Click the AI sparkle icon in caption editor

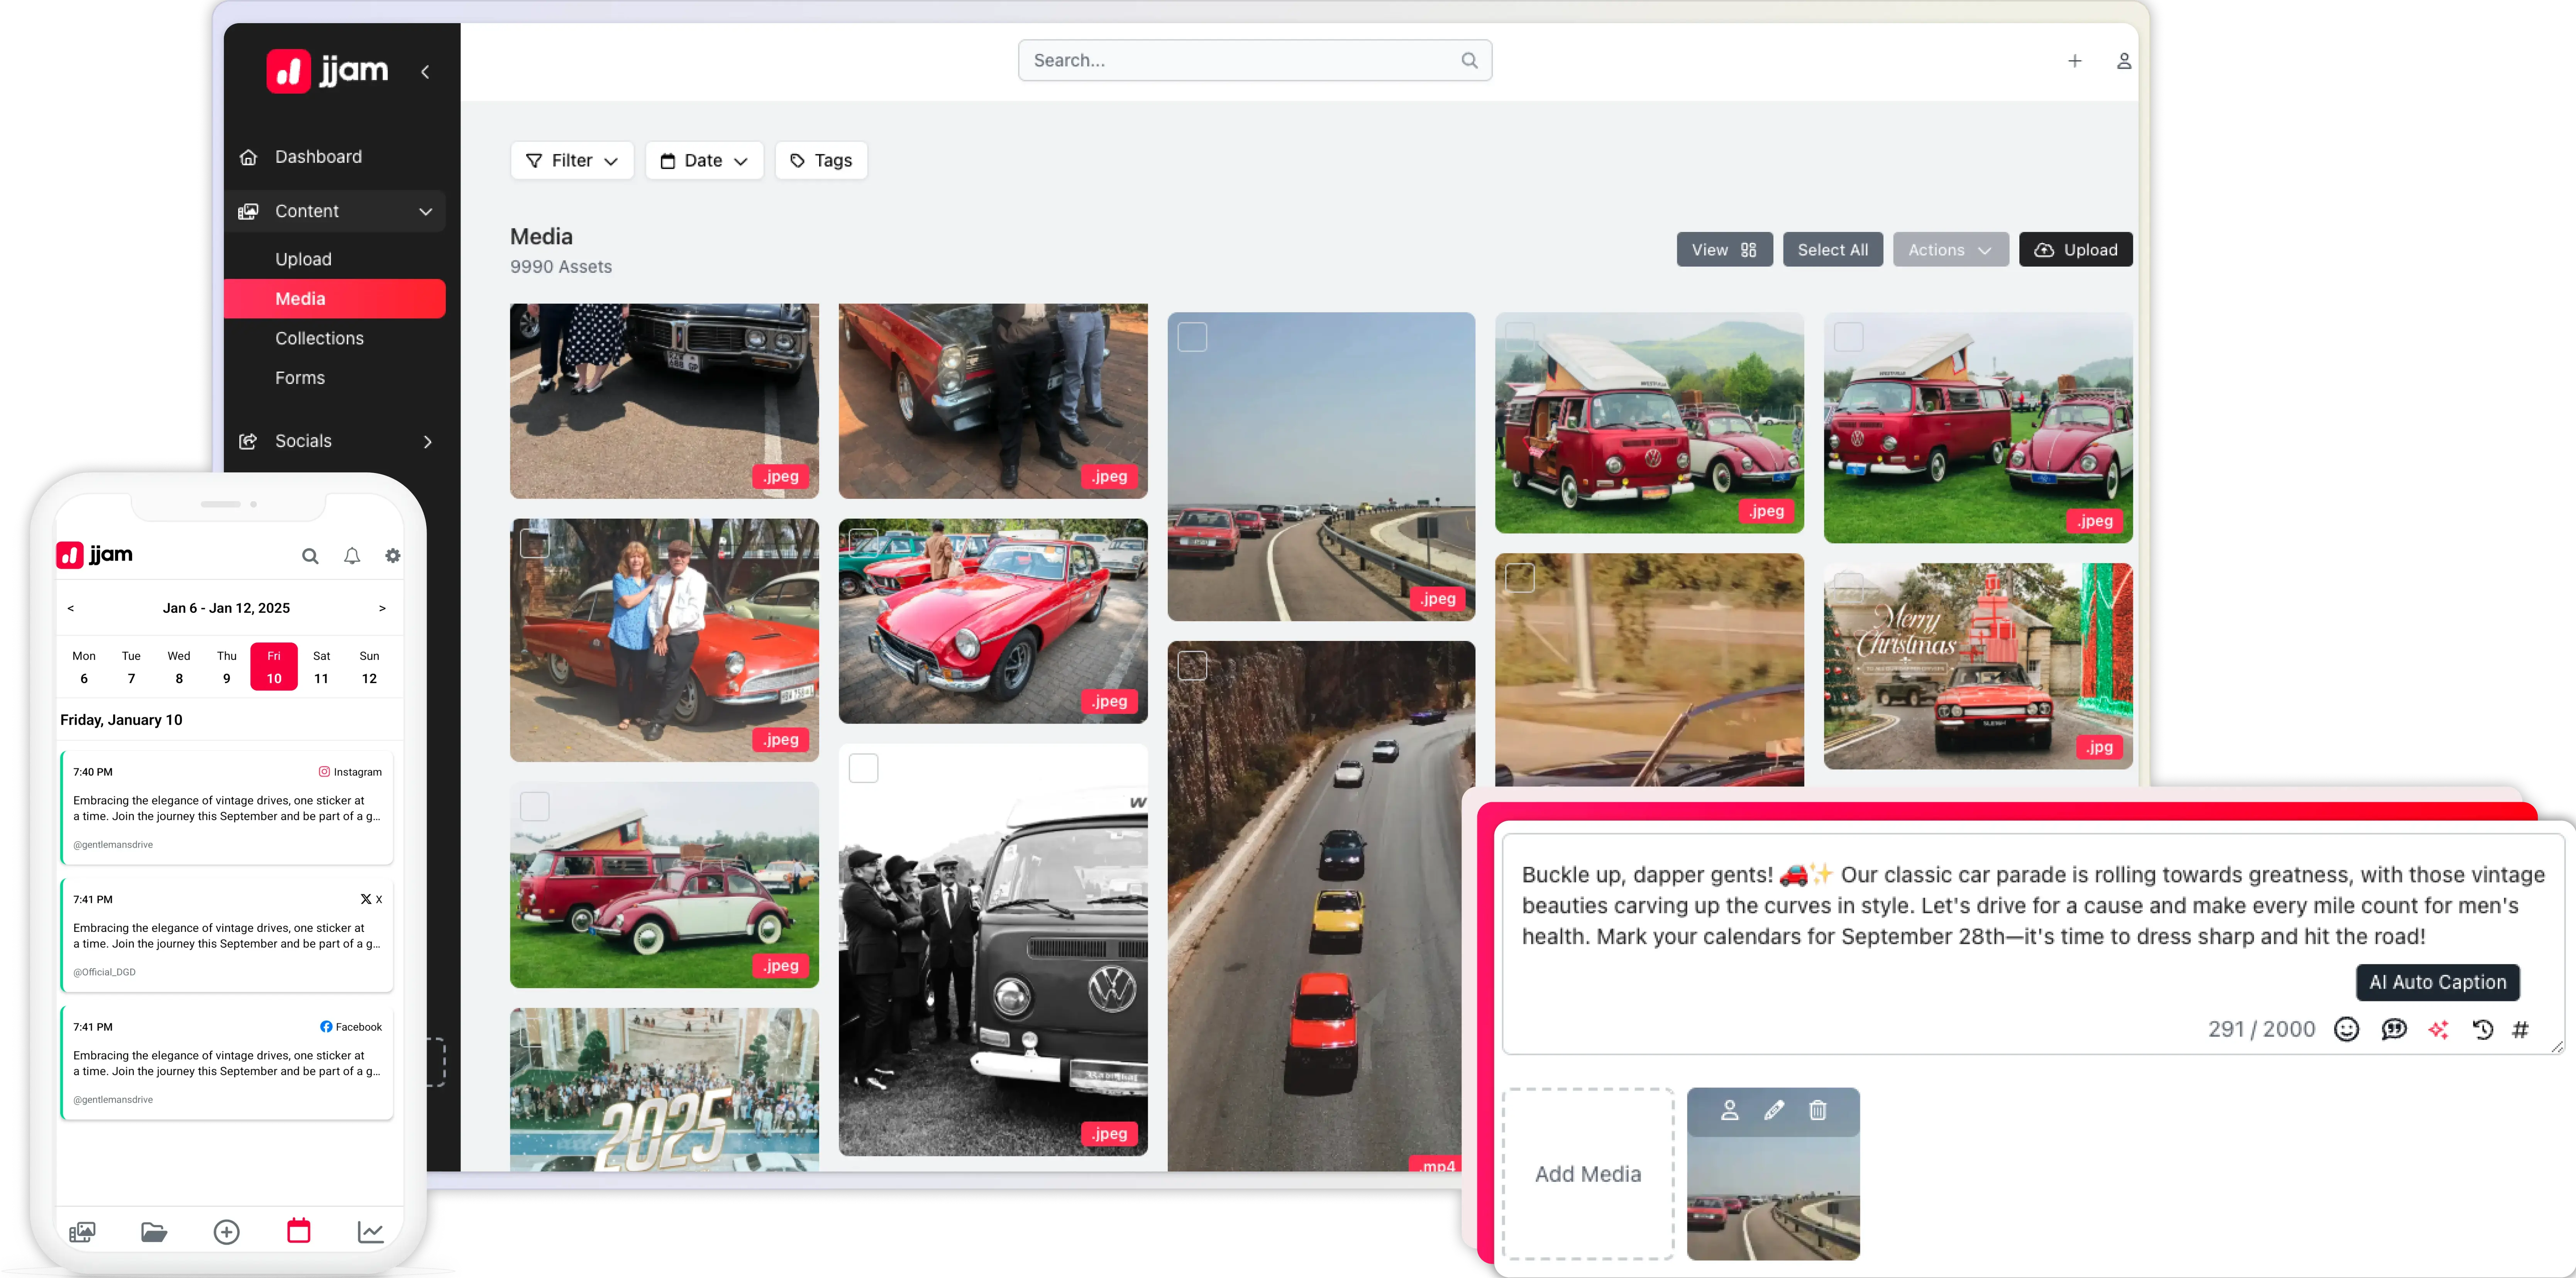coord(2439,1029)
